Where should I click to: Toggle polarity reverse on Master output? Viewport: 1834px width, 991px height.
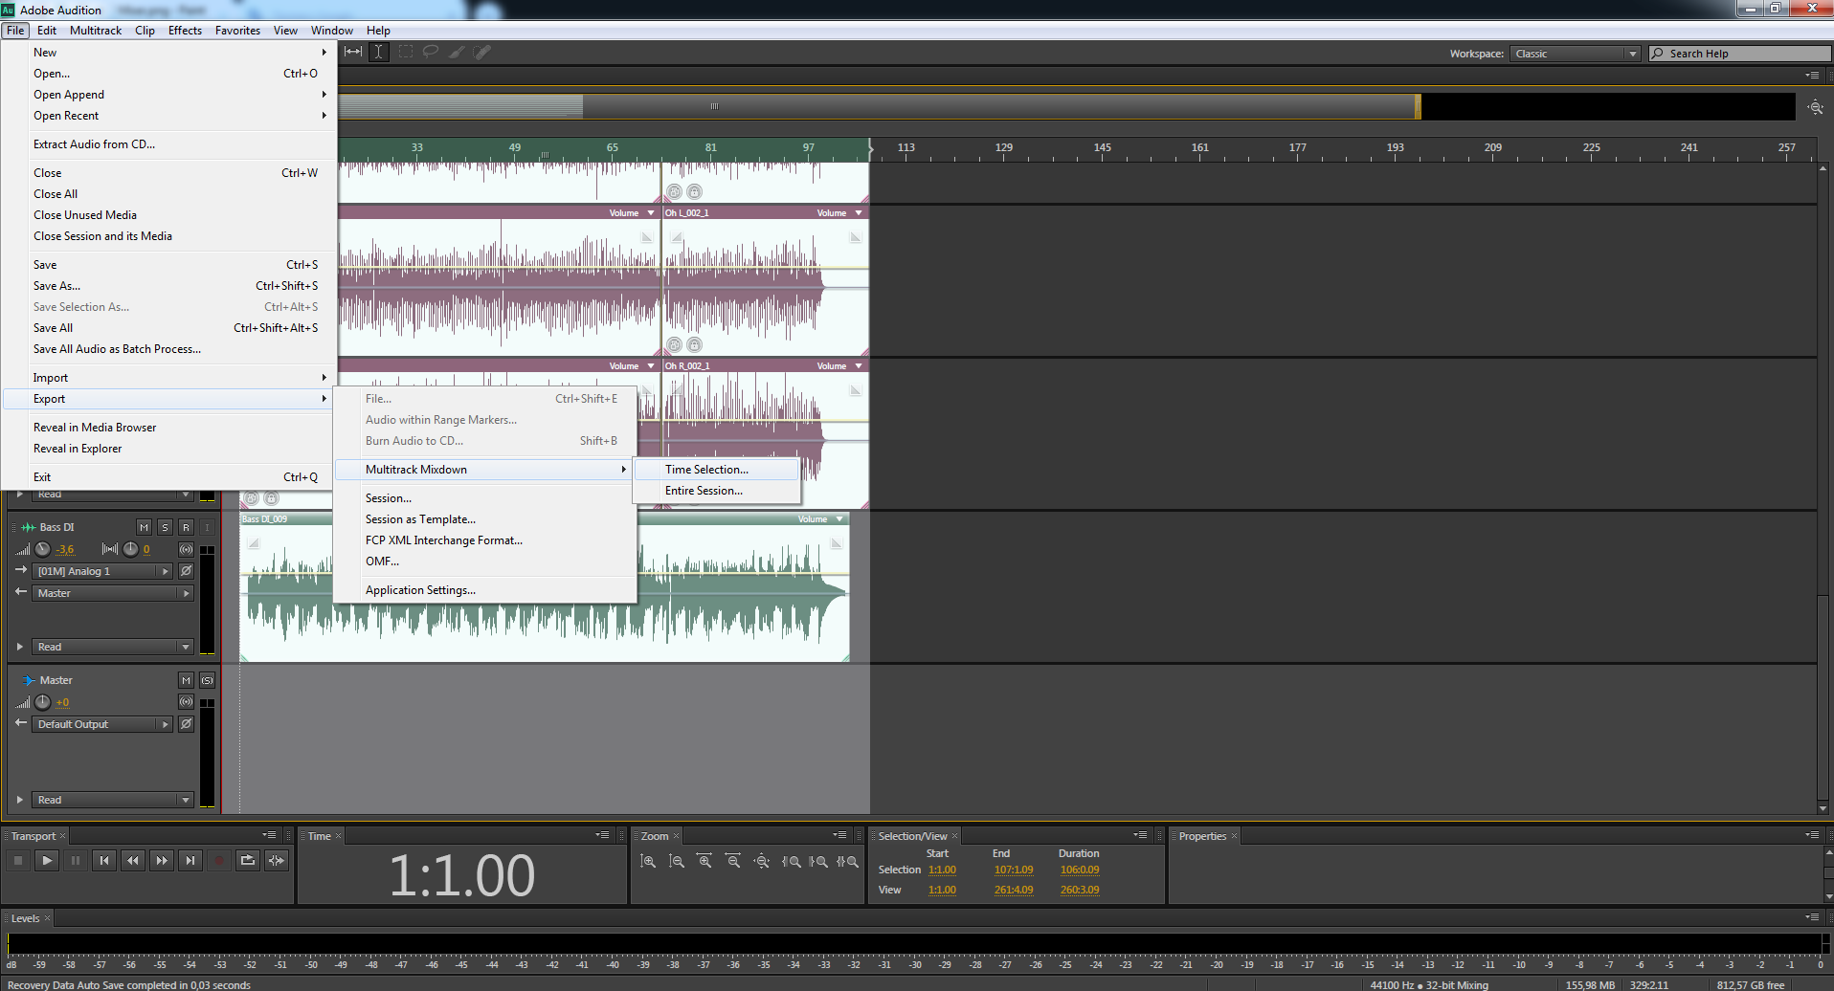(x=187, y=724)
